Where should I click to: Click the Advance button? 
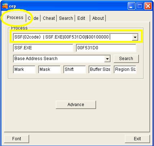76,105
